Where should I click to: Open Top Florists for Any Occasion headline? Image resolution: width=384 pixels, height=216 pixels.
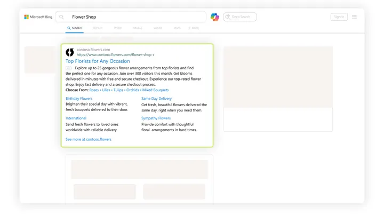[x=98, y=61]
